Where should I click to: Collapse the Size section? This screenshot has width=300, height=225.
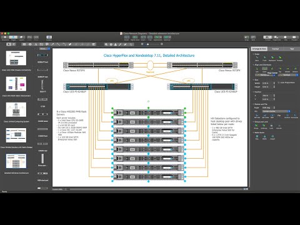pos(254,80)
